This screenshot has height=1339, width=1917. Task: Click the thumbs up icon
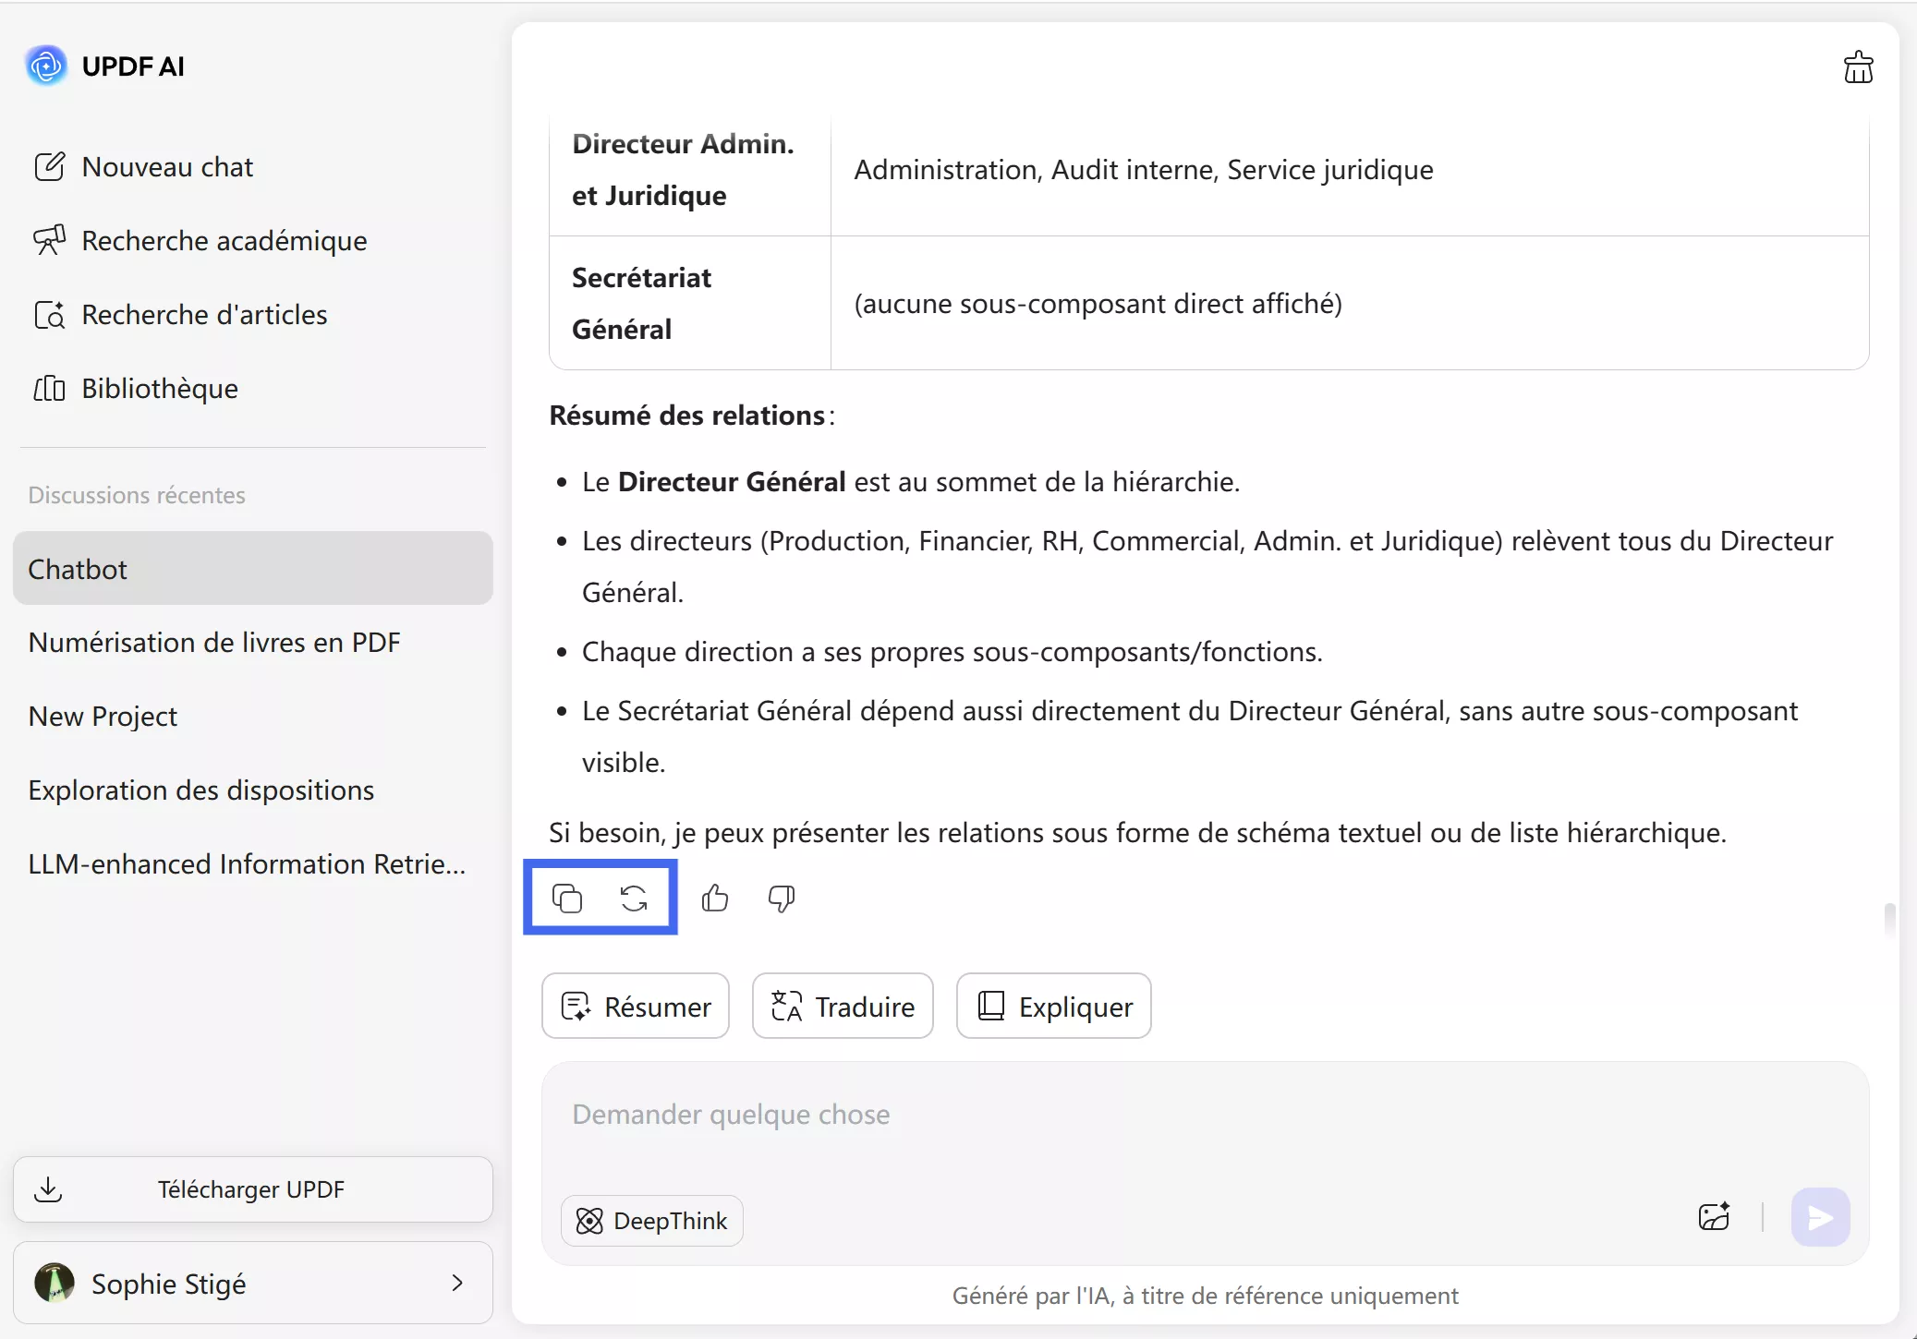(715, 898)
